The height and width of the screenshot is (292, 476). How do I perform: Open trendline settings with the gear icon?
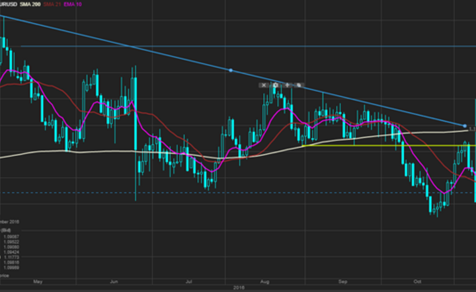click(275, 85)
